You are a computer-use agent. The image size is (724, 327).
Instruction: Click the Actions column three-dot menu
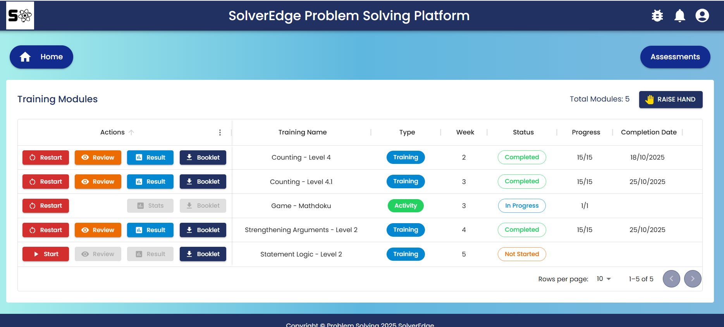220,133
